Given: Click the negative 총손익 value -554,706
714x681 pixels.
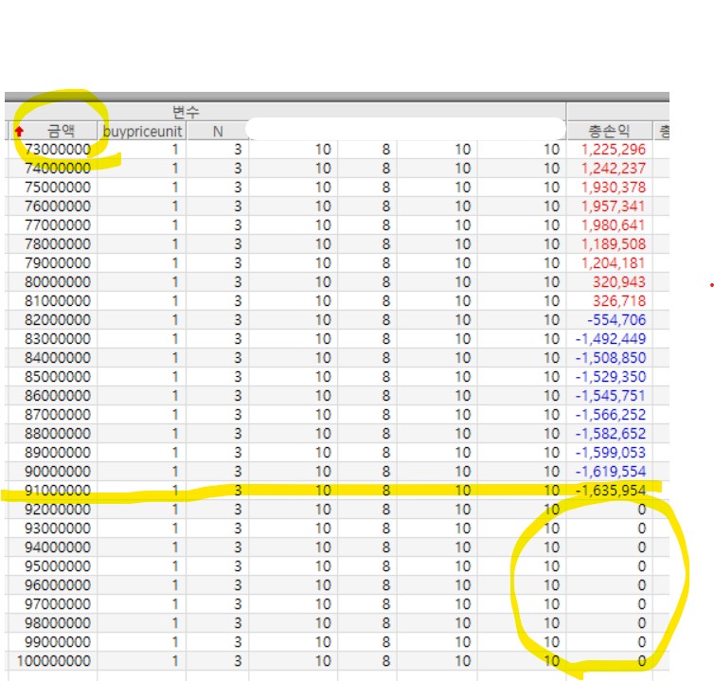Looking at the screenshot, I should (x=617, y=320).
